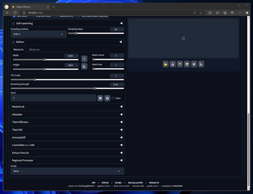
Task: Click the browser profile avatar icon
Action: point(7,7)
